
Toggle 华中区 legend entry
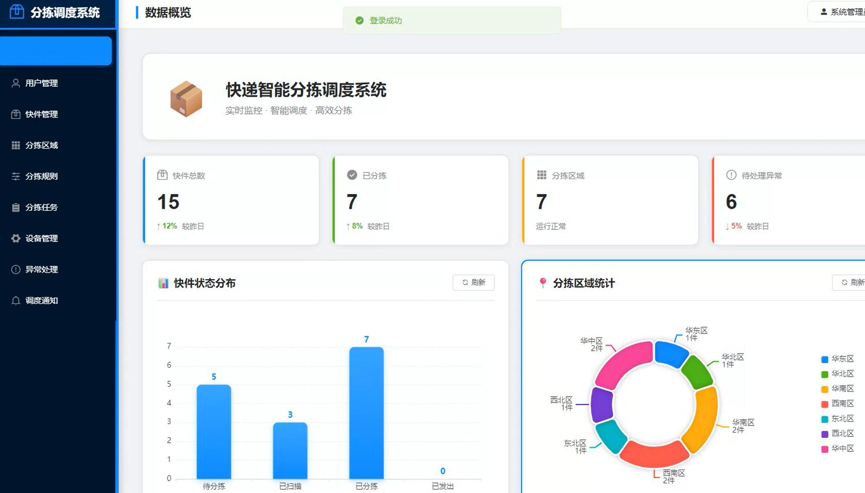[838, 449]
